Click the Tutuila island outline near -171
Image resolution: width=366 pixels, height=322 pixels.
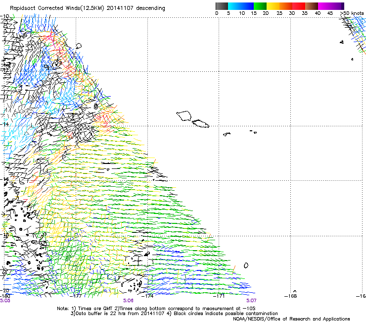click(x=227, y=134)
